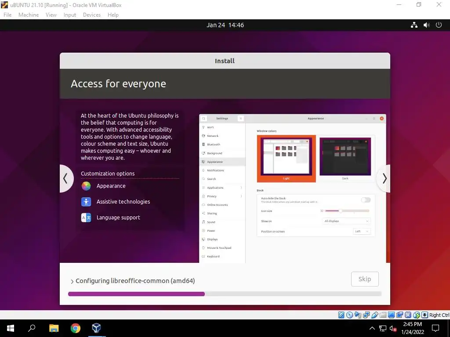Click the Windows taskbar clock 2:45 PM
This screenshot has height=337, width=450.
(412, 328)
